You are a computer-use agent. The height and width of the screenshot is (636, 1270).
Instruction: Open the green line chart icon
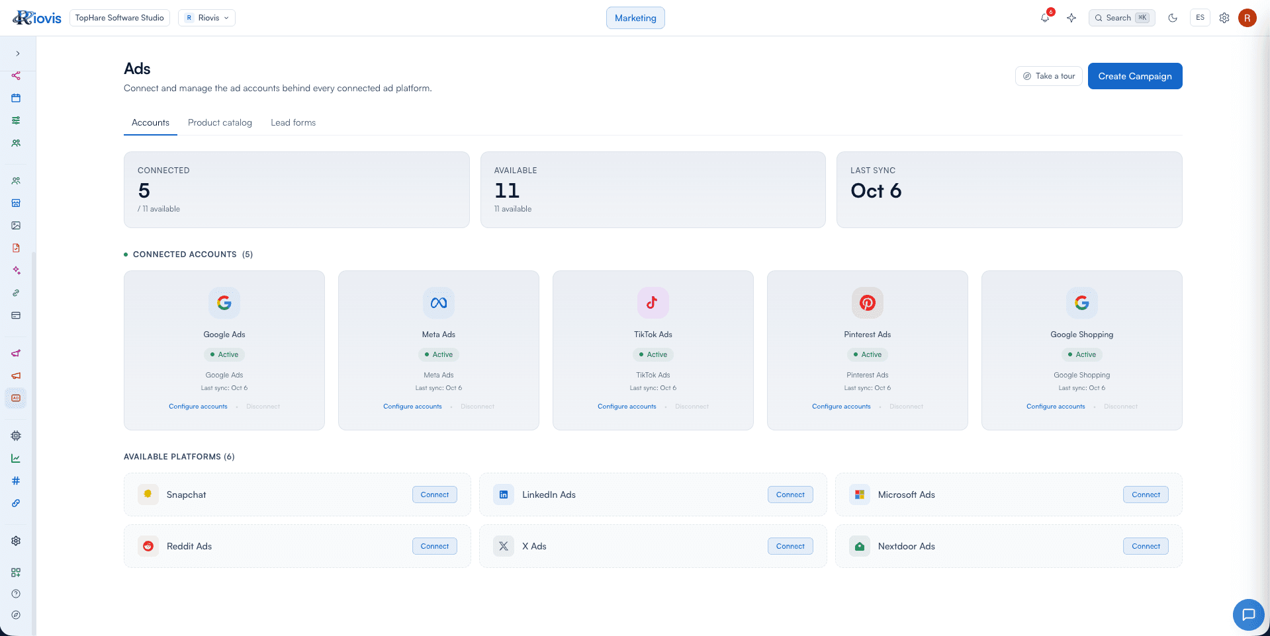coord(16,458)
